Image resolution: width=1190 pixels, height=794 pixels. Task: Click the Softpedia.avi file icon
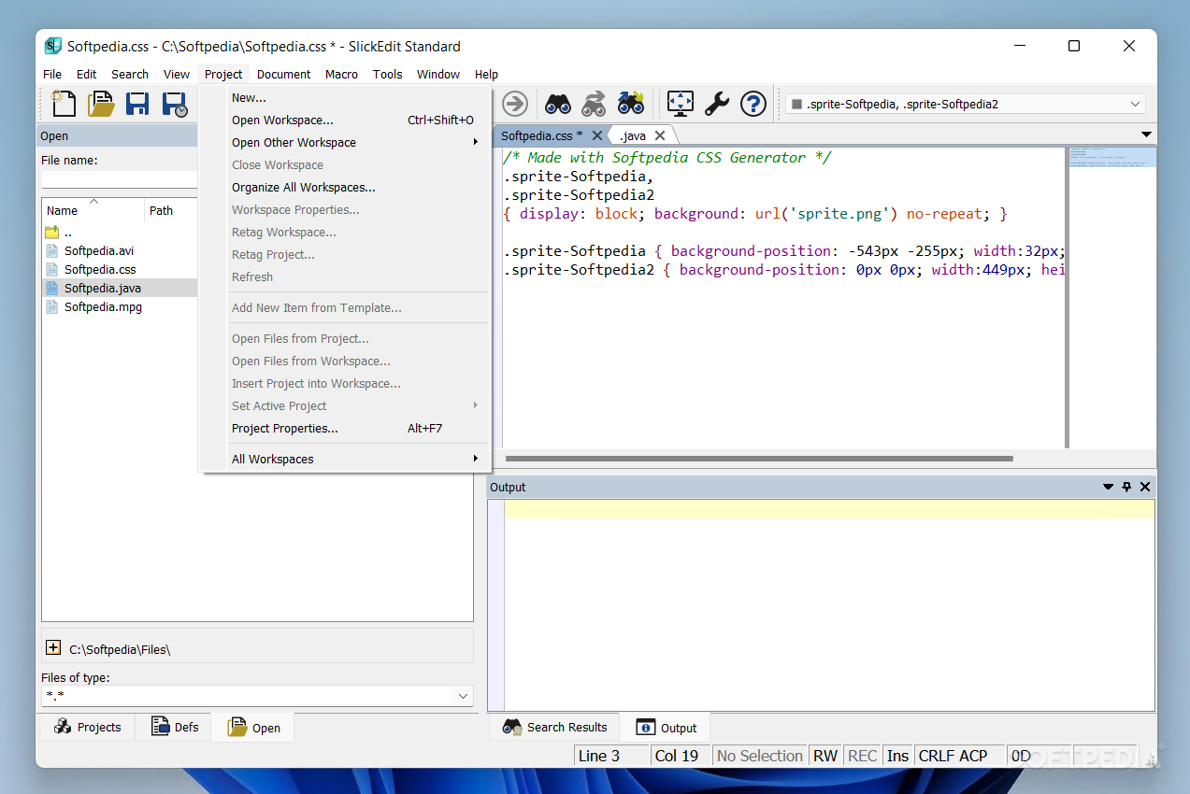click(x=51, y=250)
